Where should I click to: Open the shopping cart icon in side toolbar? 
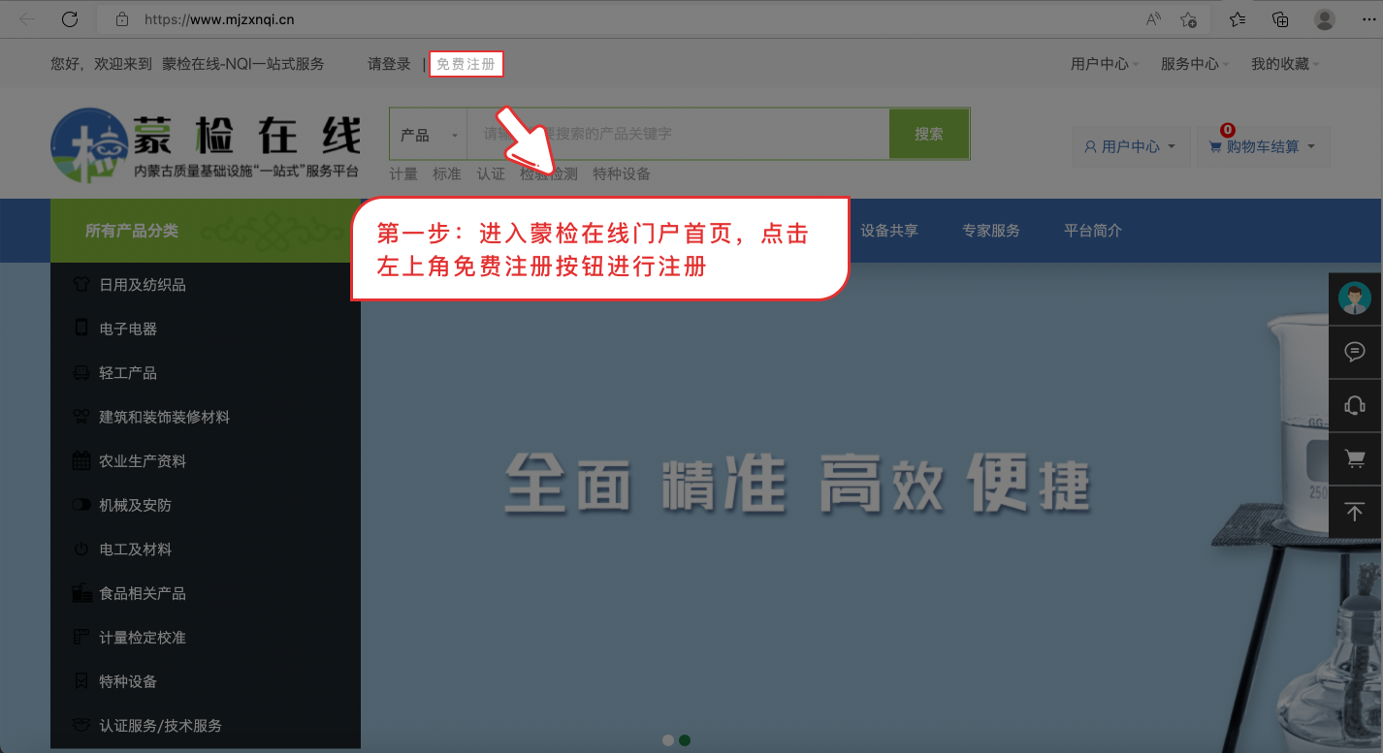[x=1355, y=458]
